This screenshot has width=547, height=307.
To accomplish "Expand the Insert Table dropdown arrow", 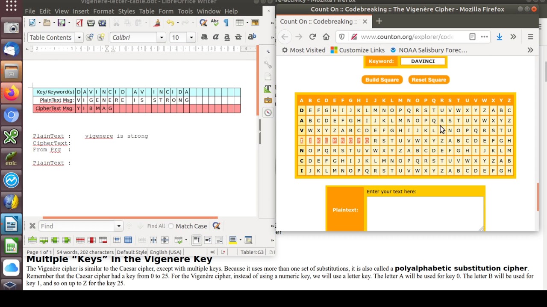I will 247,23.
